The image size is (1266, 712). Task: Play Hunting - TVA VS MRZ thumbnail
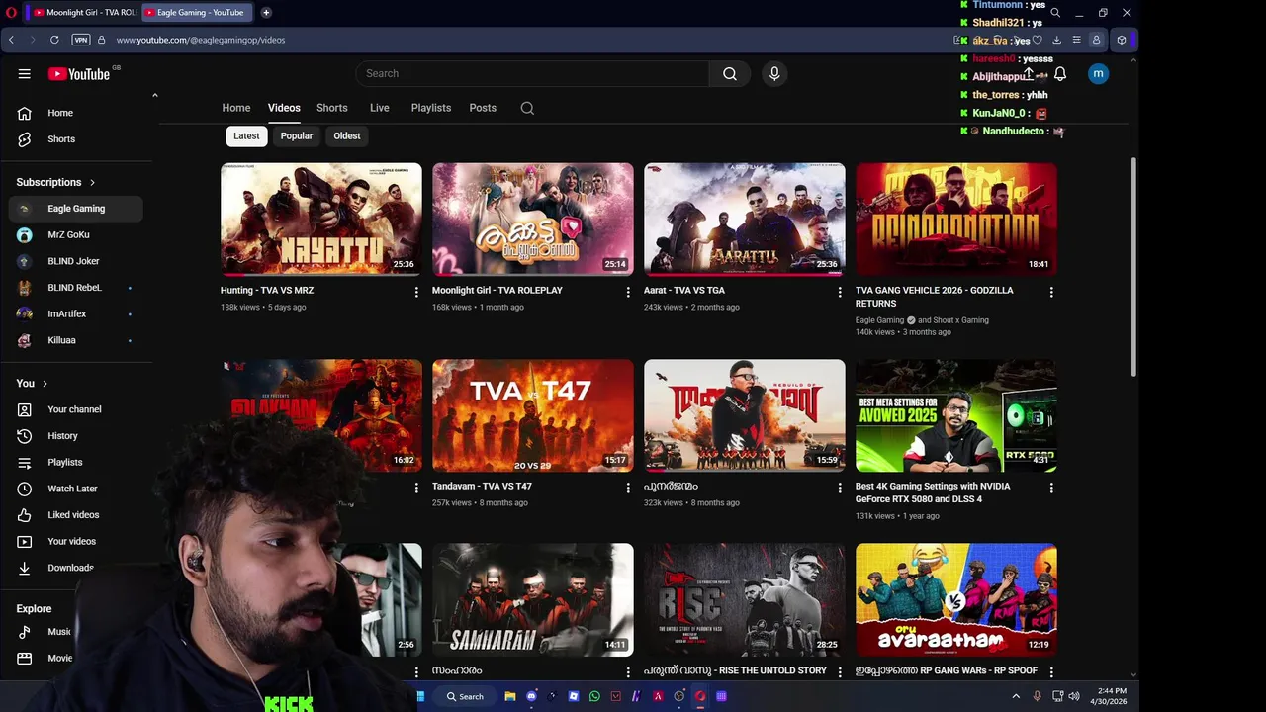point(321,220)
